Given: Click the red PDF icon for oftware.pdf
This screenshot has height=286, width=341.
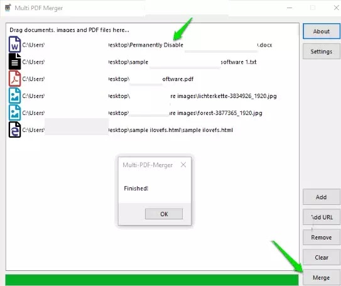Looking at the screenshot, I should [14, 79].
